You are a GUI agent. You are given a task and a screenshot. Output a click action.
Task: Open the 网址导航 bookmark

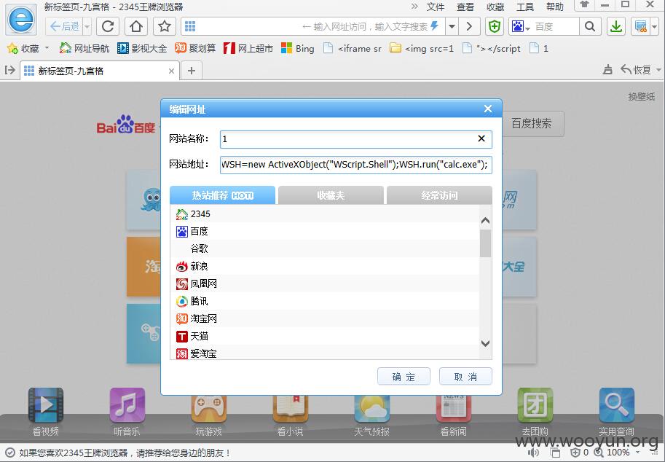(84, 48)
